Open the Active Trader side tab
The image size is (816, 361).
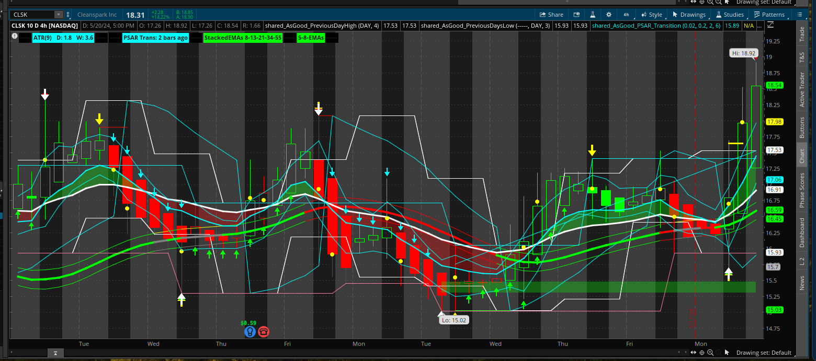coord(802,89)
